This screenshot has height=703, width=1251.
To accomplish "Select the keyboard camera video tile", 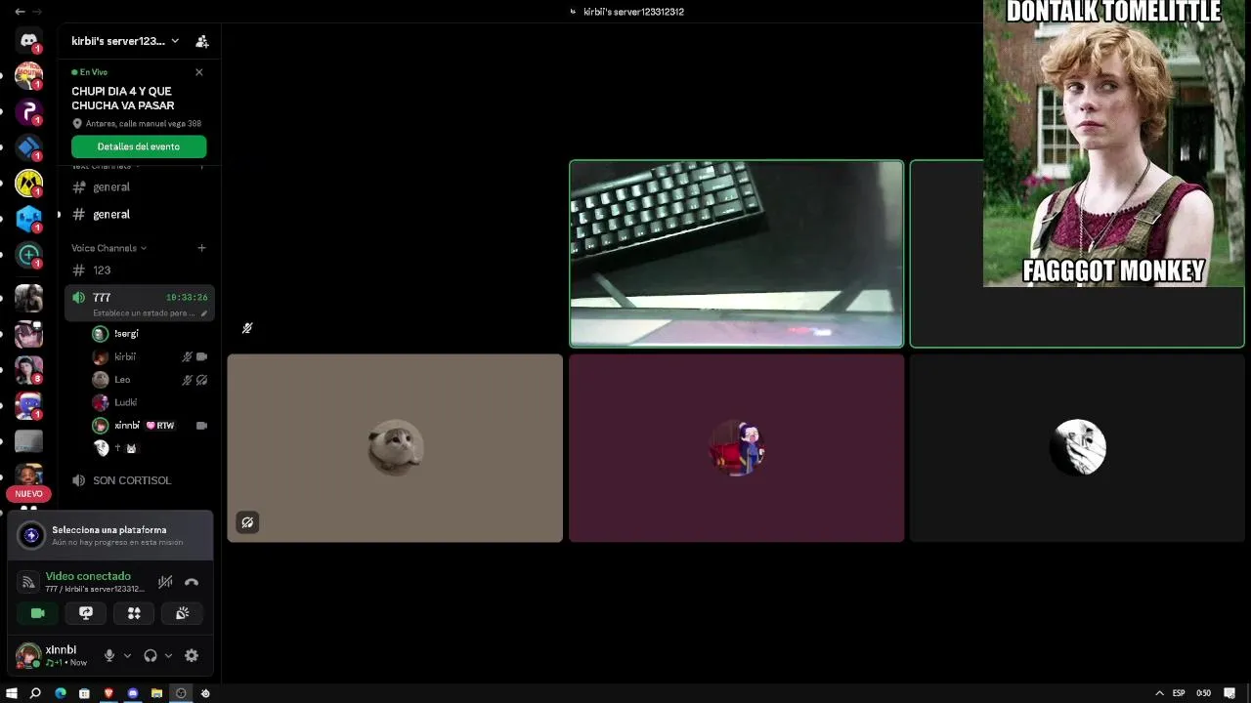I will [737, 254].
